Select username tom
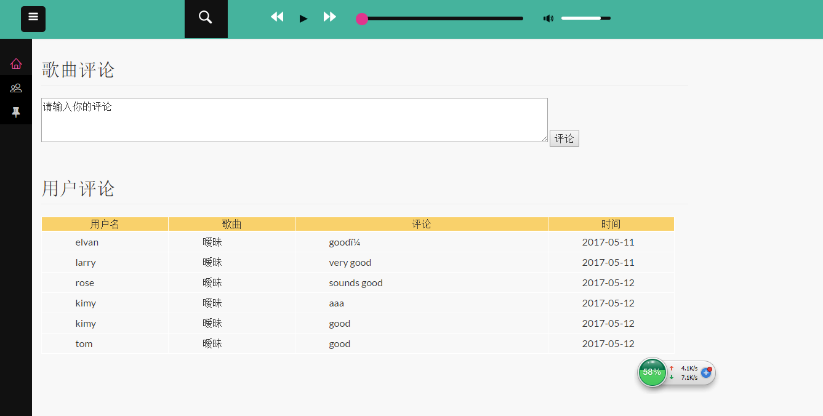Viewport: 823px width, 416px height. point(84,344)
